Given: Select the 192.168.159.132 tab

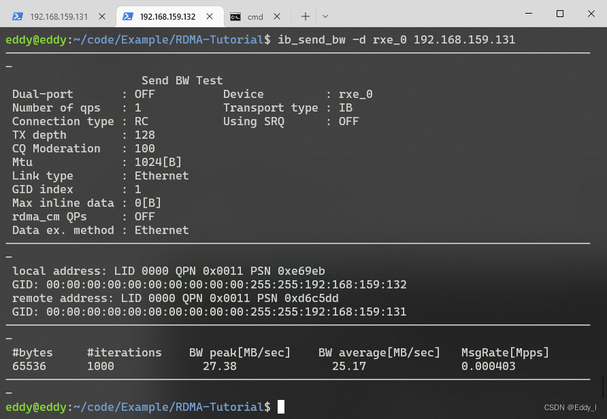Looking at the screenshot, I should pos(169,16).
